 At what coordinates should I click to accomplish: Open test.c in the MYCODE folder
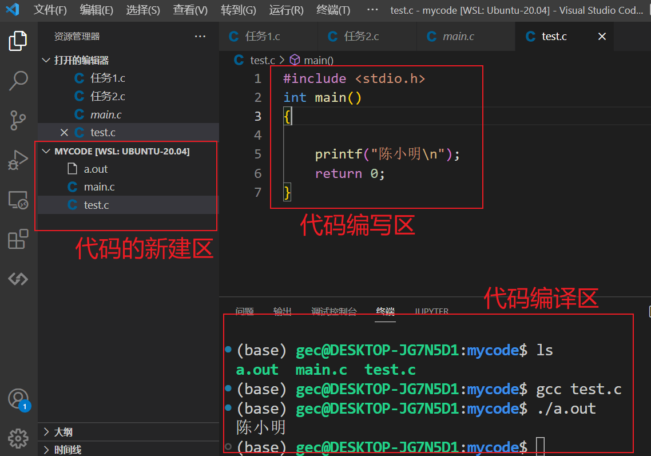tap(128, 205)
